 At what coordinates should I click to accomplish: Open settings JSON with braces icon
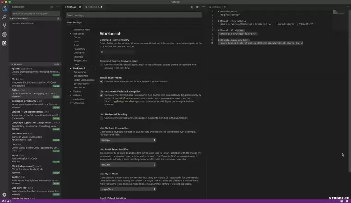click(192, 7)
